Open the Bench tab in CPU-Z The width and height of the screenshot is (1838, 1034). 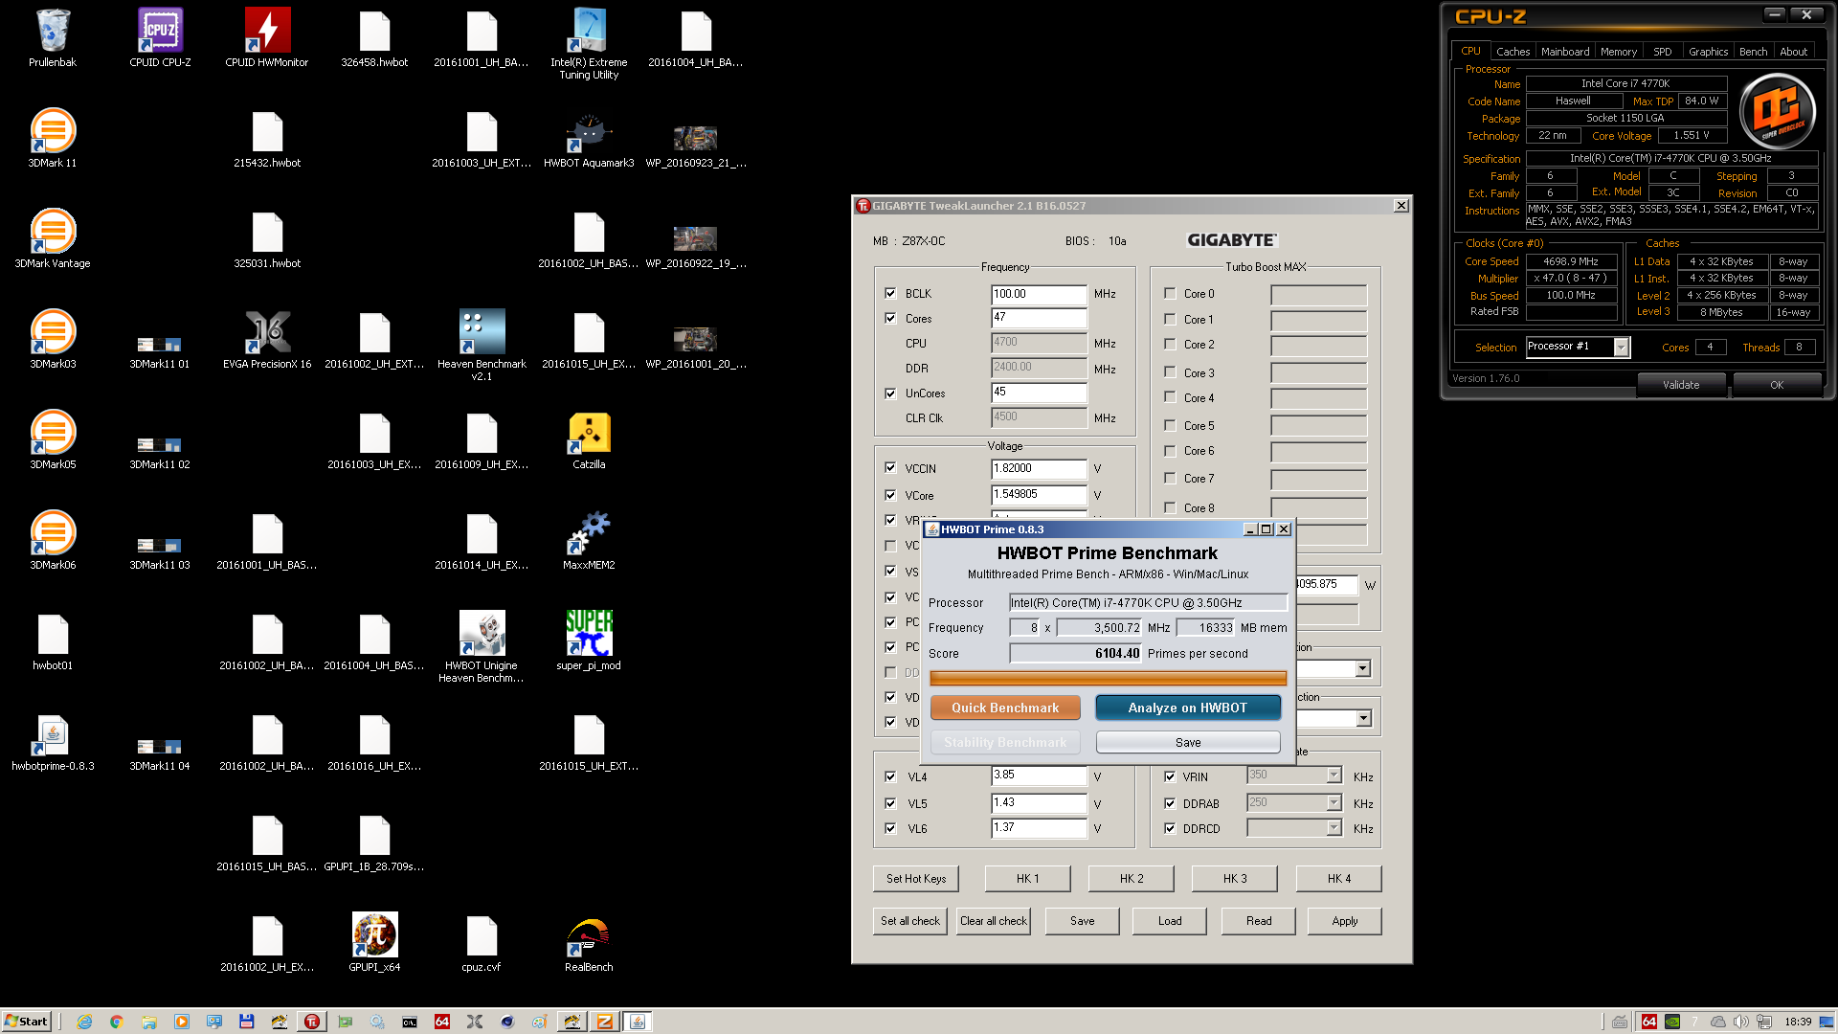click(1753, 52)
